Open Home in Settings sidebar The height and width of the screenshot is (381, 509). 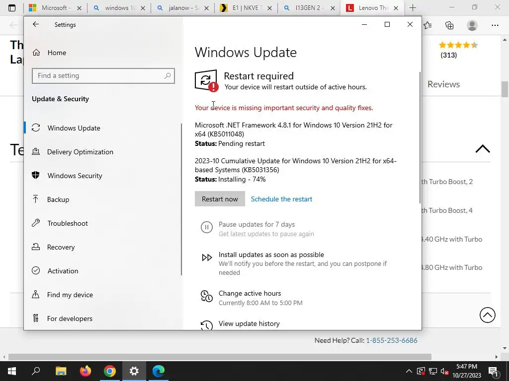coord(57,53)
